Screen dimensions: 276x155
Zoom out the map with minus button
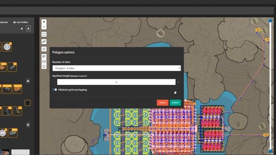point(44,27)
